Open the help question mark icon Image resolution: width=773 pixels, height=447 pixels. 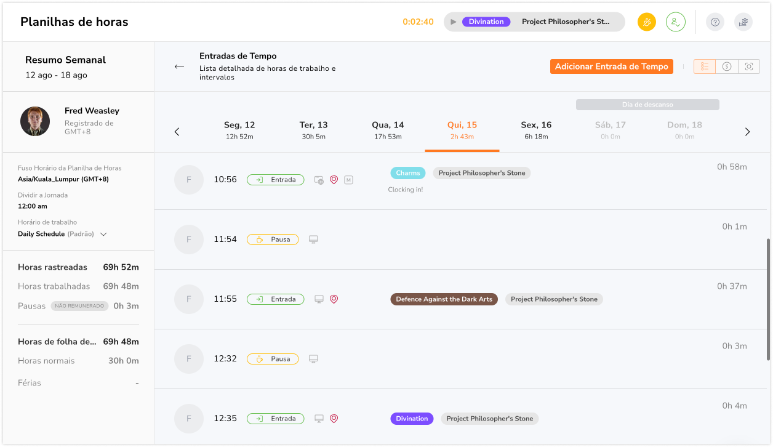[x=715, y=22]
